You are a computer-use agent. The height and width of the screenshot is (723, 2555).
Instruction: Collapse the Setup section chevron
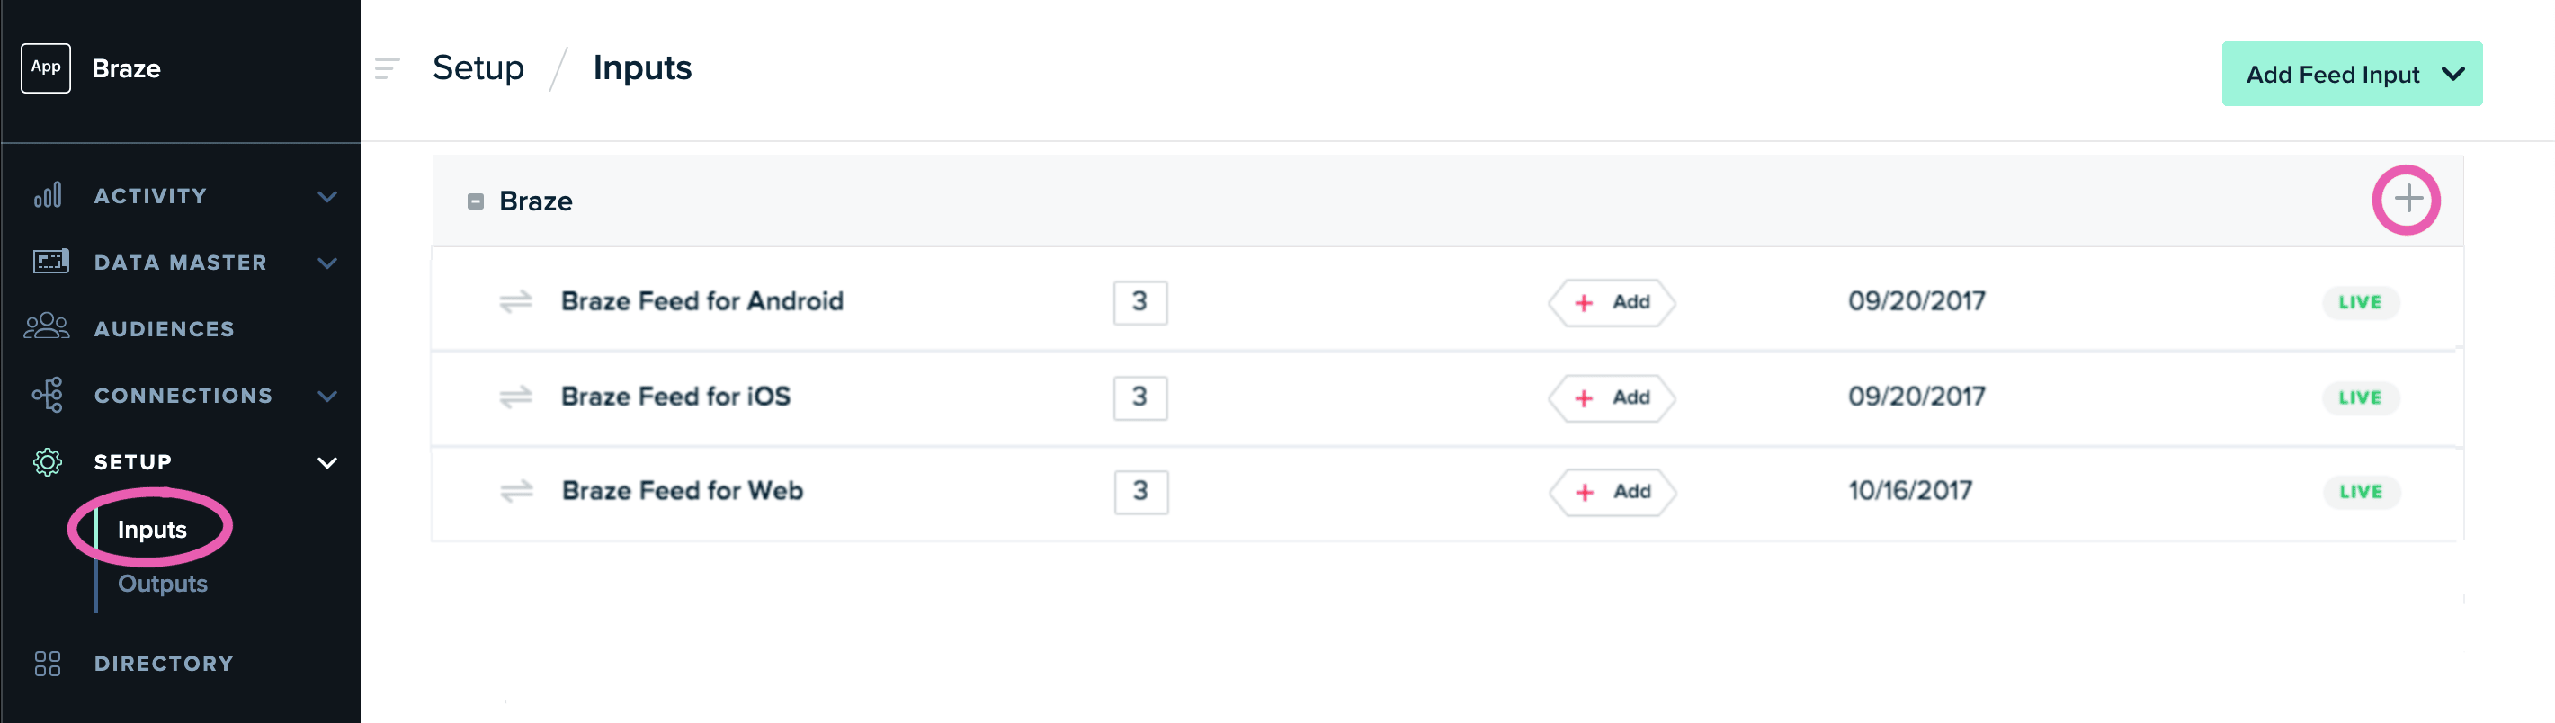click(327, 462)
